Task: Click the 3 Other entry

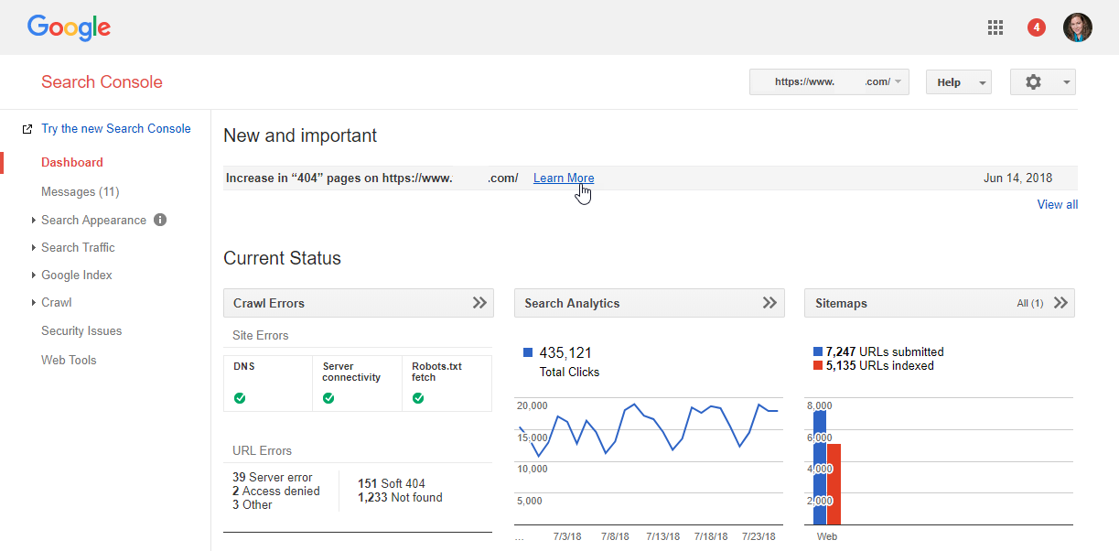Action: point(253,504)
